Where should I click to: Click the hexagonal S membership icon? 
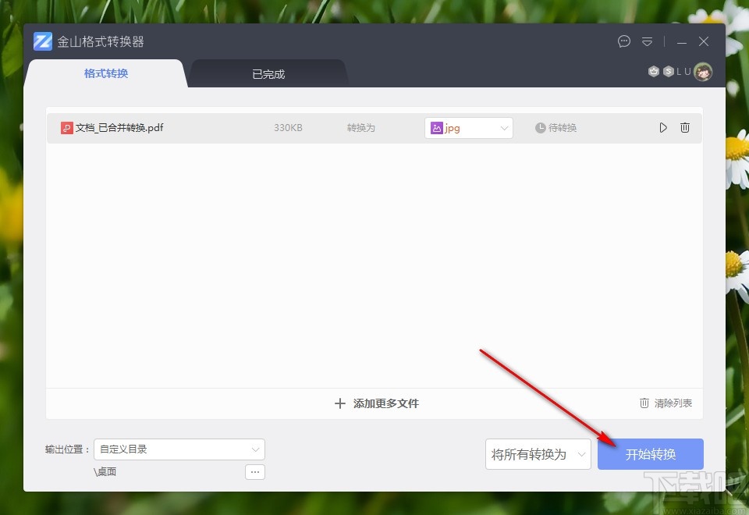coord(669,71)
